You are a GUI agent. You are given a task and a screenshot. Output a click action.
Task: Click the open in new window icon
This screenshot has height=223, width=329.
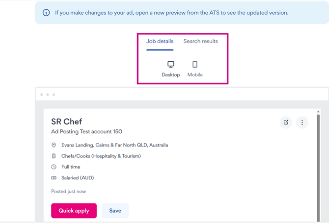point(286,123)
